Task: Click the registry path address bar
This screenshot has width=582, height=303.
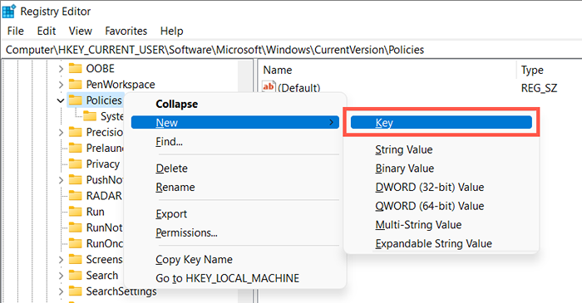Action: coord(291,50)
